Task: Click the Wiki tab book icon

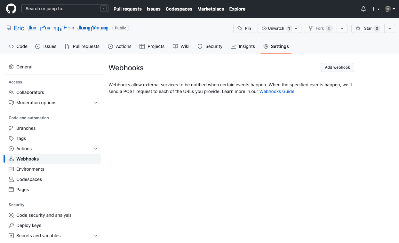Action: click(x=175, y=46)
